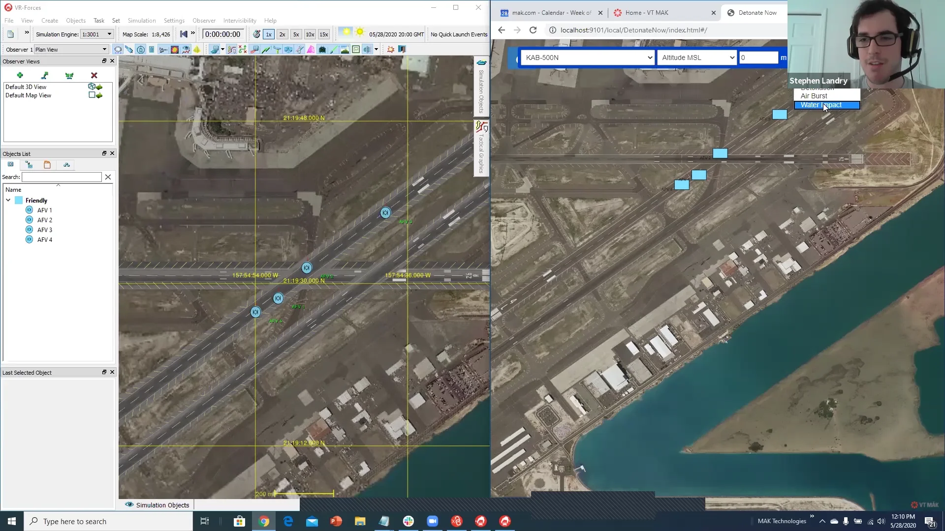Click the pink tent-shaped icon in the observer toolbar
Viewport: 945px width, 531px height.
point(311,50)
